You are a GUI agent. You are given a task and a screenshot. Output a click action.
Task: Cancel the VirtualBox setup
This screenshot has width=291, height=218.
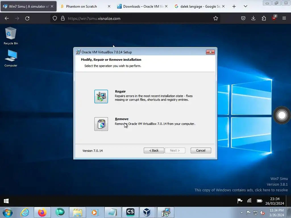coord(201,150)
